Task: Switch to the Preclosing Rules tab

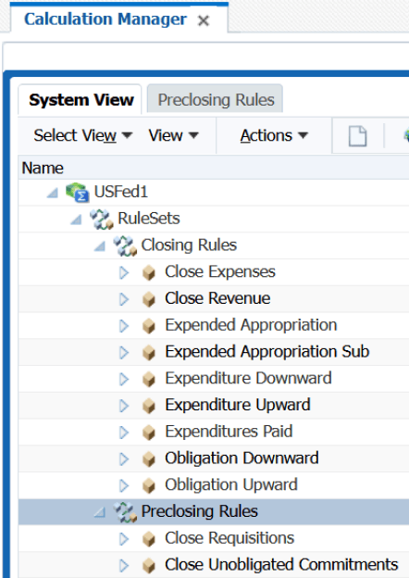Action: coord(216,99)
